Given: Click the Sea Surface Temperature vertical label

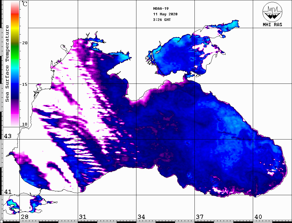Looking at the screenshot, I should pyautogui.click(x=7, y=63).
